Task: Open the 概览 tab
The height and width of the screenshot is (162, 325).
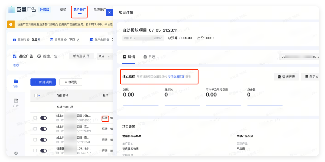Action: 63,10
